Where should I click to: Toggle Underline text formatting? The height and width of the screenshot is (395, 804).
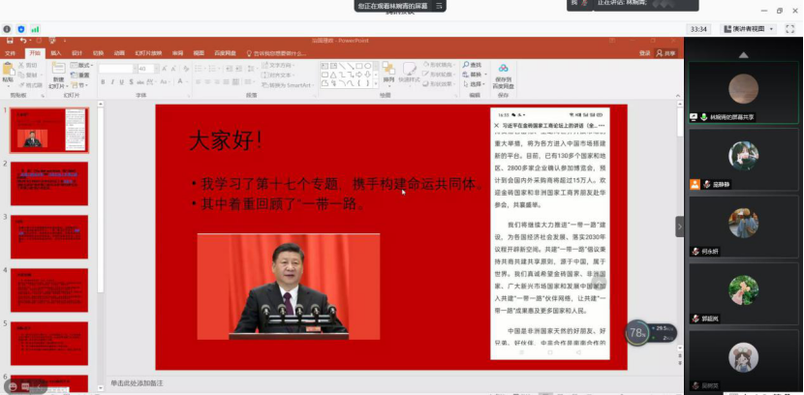(120, 83)
